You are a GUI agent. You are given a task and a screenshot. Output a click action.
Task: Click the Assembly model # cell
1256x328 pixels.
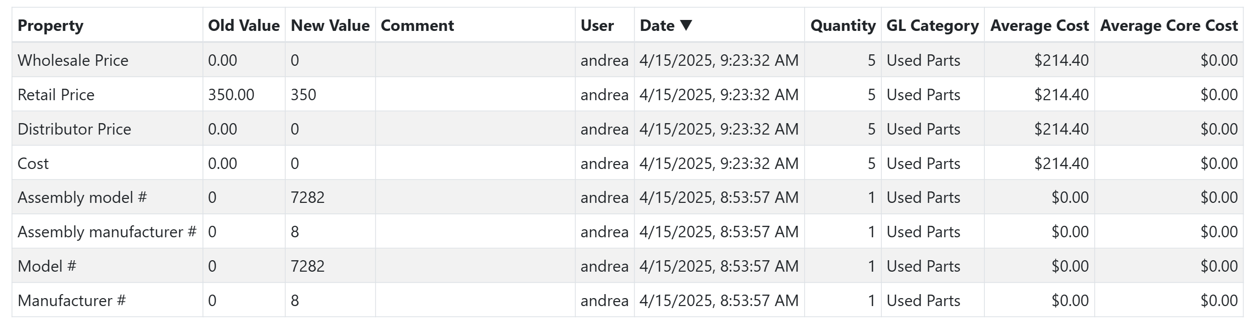(82, 197)
